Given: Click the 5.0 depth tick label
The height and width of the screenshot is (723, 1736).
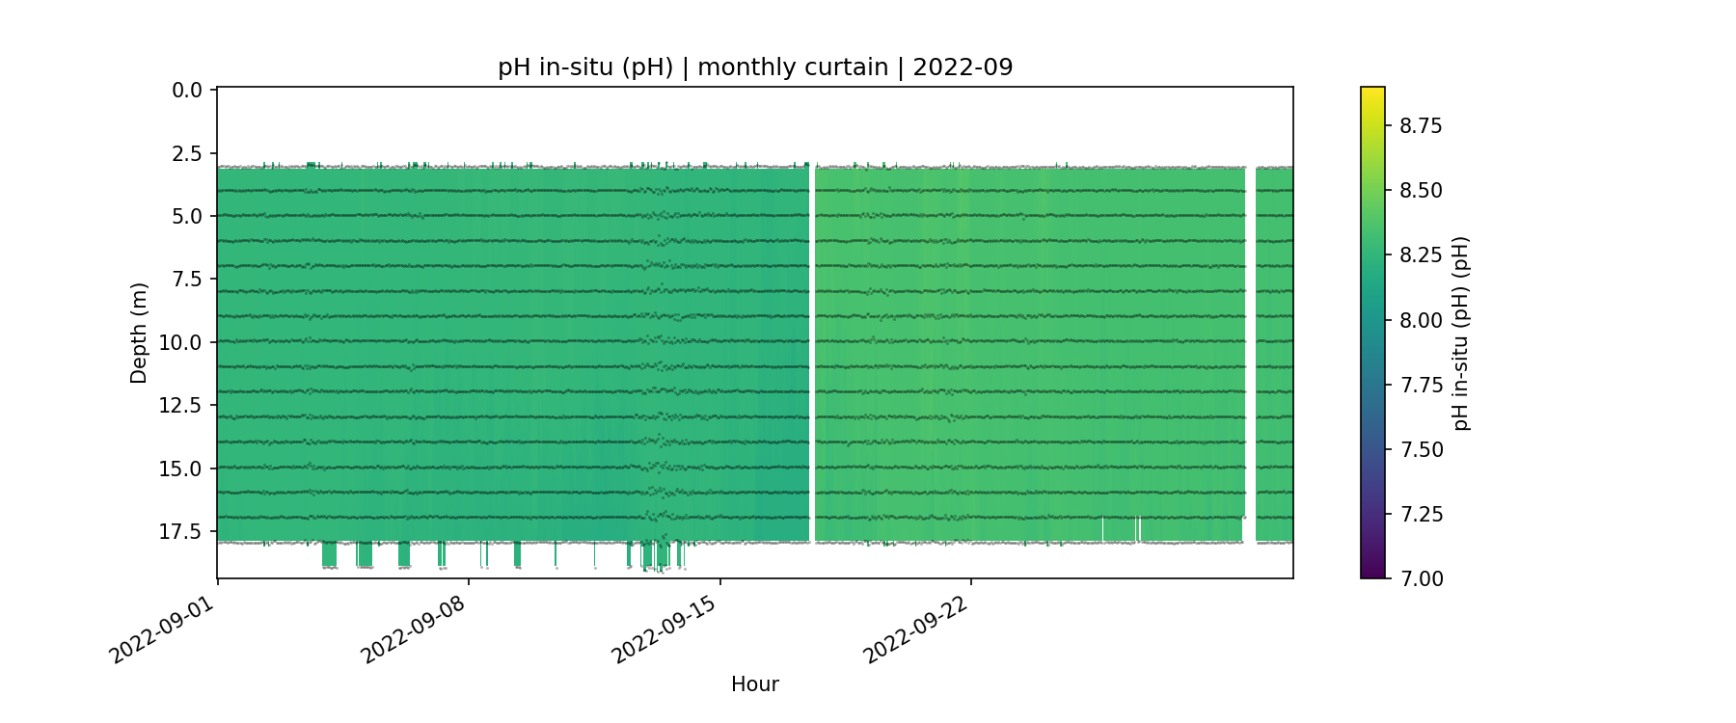Looking at the screenshot, I should (187, 216).
